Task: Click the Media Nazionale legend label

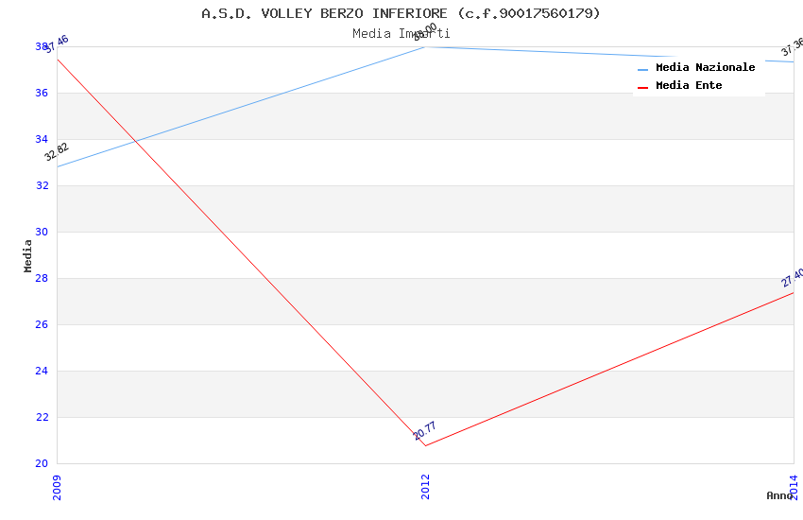Action: pos(705,67)
